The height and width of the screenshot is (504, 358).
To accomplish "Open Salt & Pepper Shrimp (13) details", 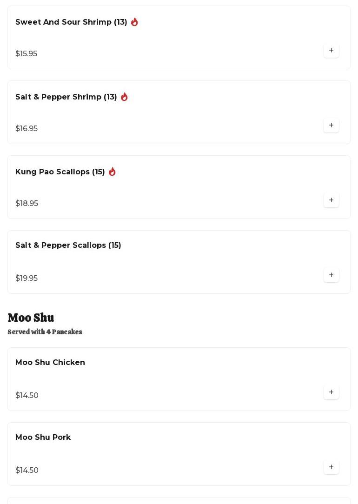I will tap(66, 97).
